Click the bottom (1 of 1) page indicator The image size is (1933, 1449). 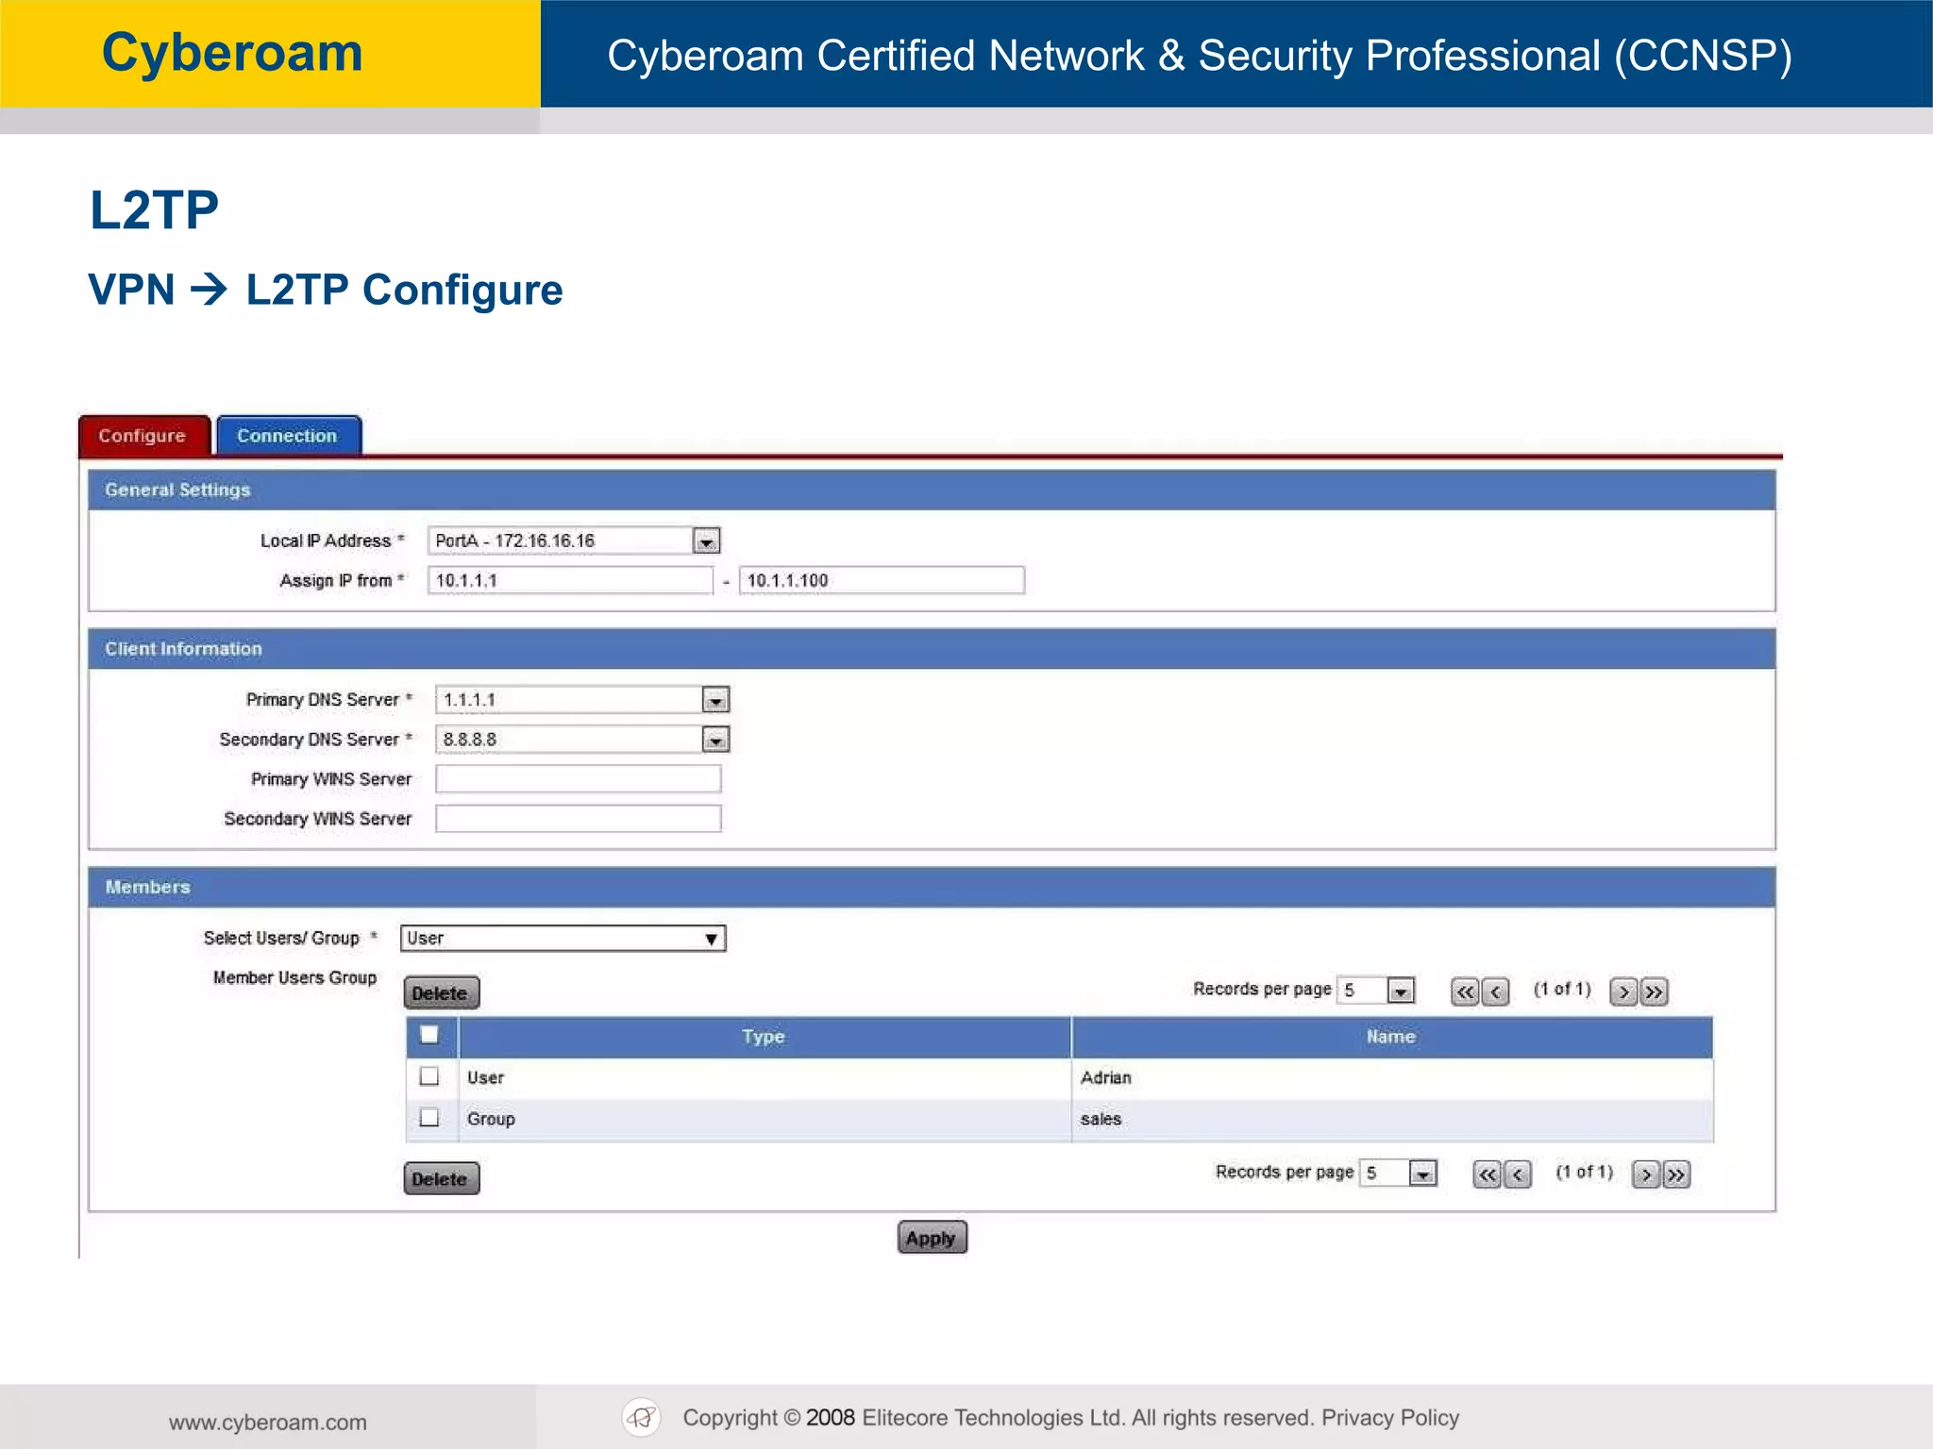1585,1172
